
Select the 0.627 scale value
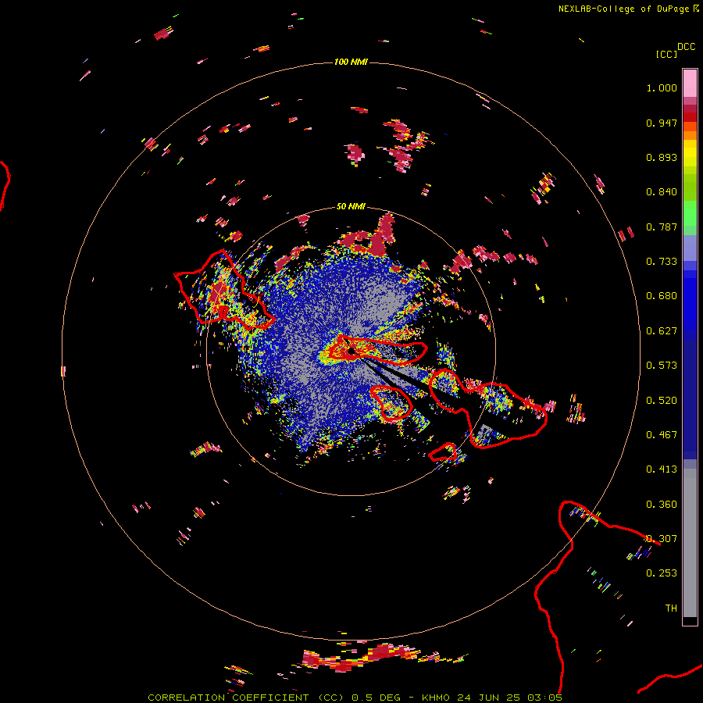662,331
